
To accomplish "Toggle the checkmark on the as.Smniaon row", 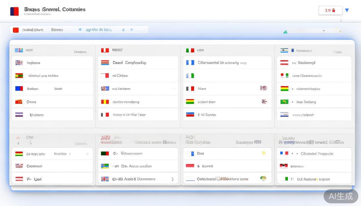I will [174, 89].
